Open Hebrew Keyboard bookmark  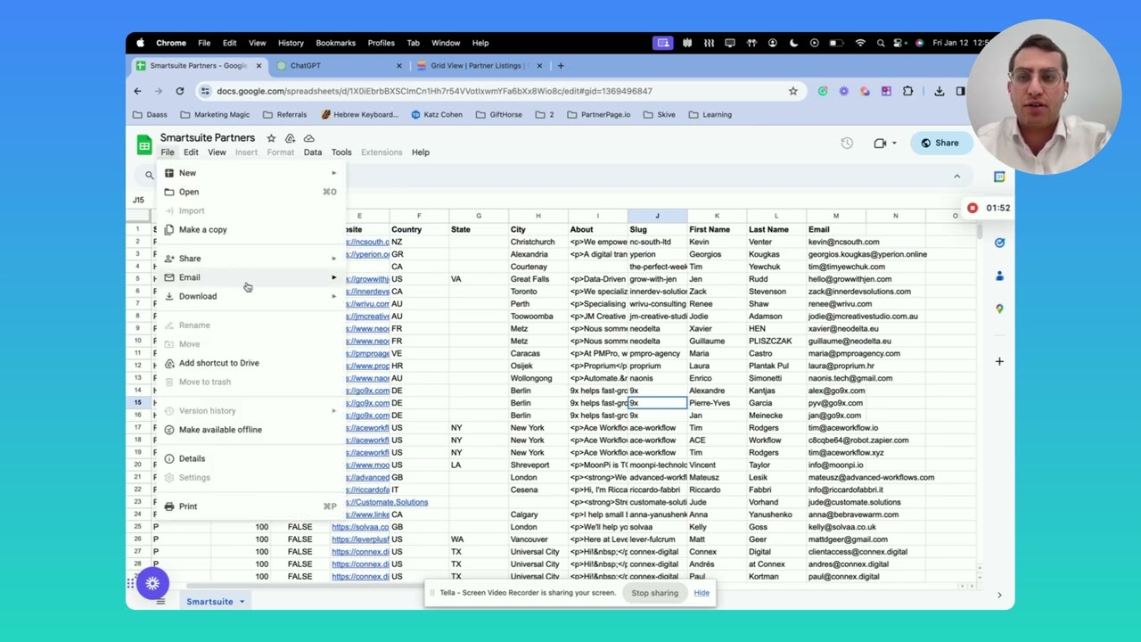[360, 115]
